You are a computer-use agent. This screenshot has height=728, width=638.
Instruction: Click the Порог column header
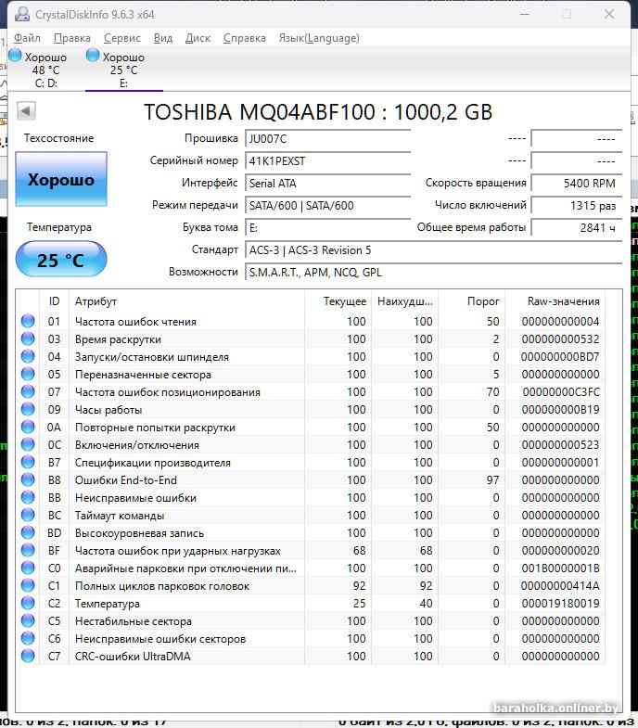click(x=472, y=300)
